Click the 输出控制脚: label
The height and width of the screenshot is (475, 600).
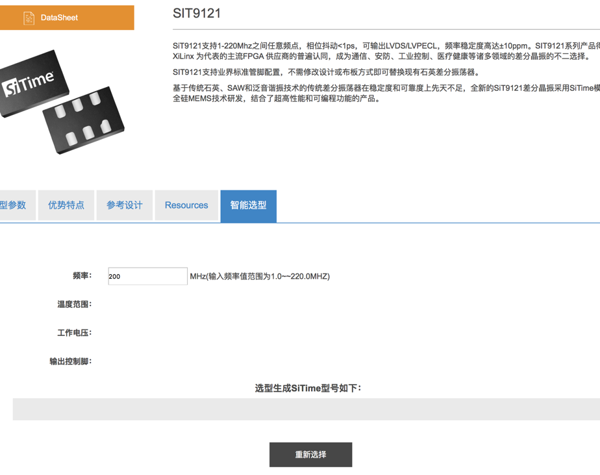click(x=71, y=361)
